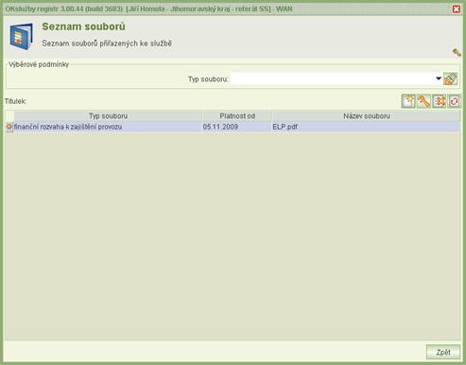Select row finanční rozvaha k zajištění provozu
Image resolution: width=466 pixels, height=365 pixels.
[233, 127]
